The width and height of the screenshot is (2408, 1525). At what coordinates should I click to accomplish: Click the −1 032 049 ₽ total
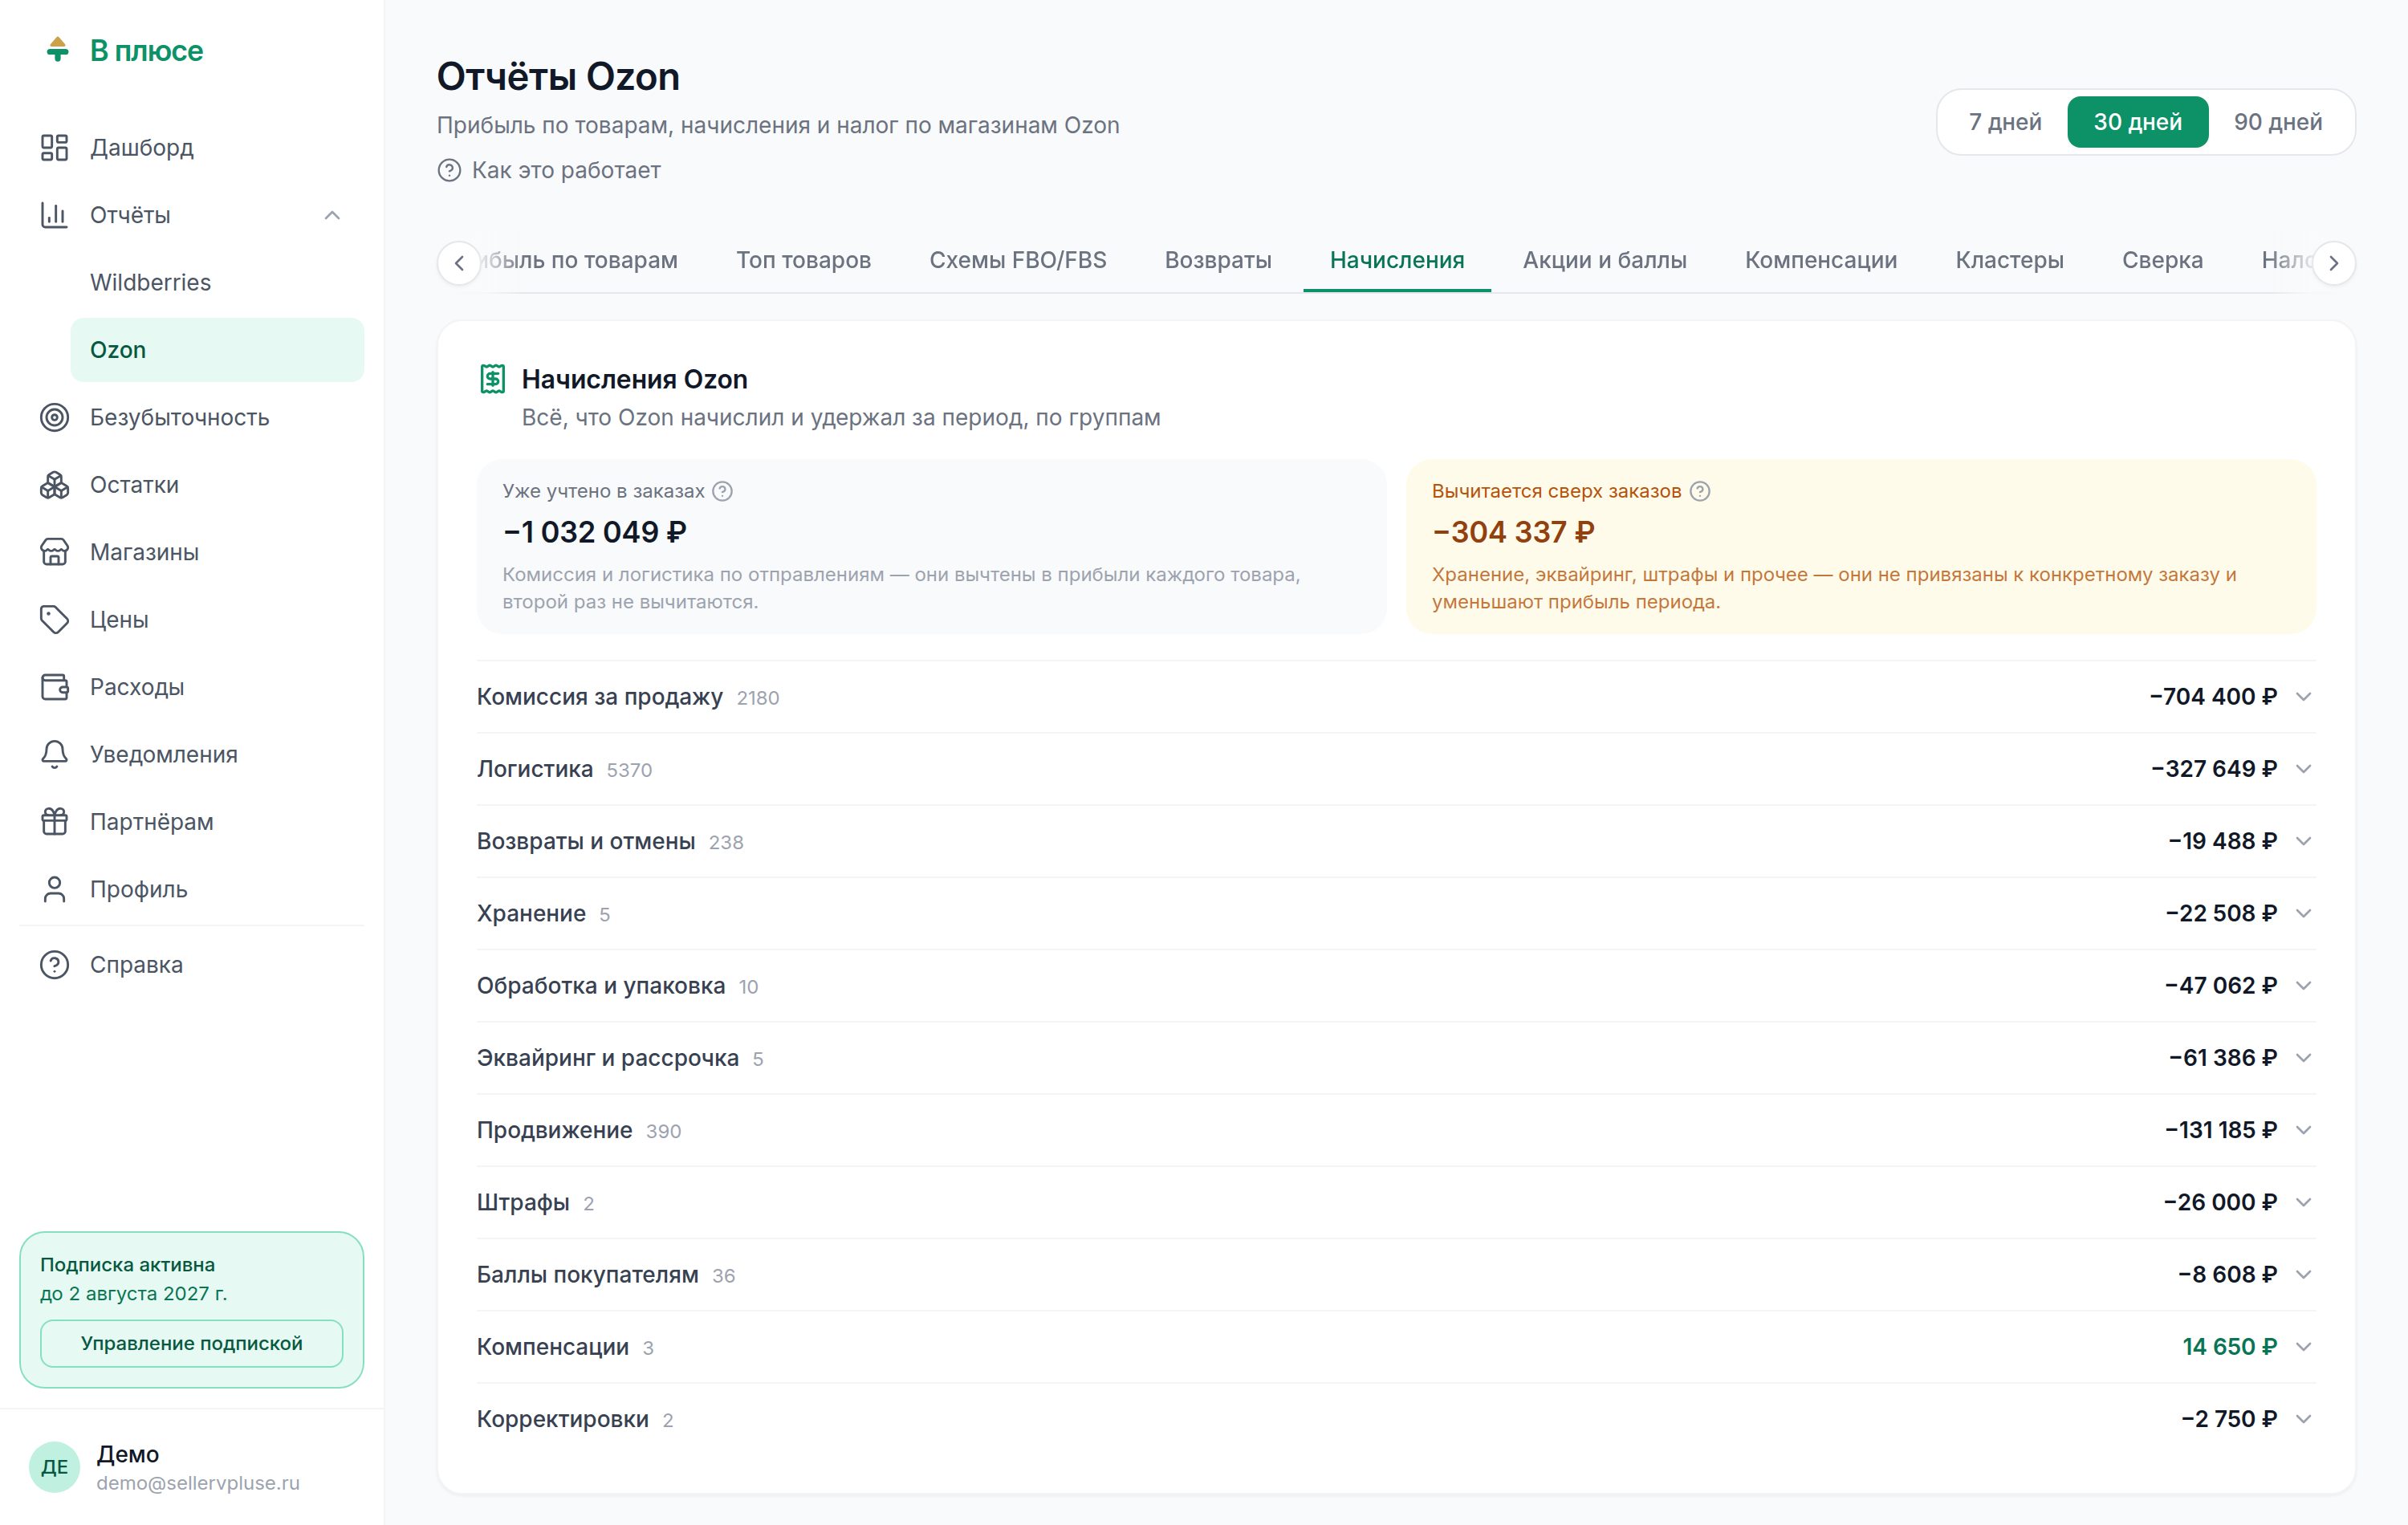pyautogui.click(x=594, y=532)
